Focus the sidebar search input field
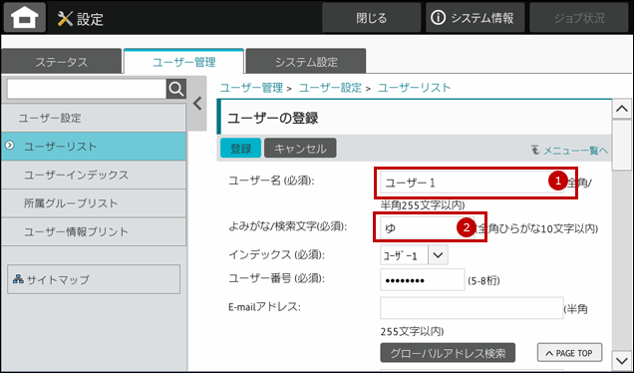 click(x=87, y=89)
